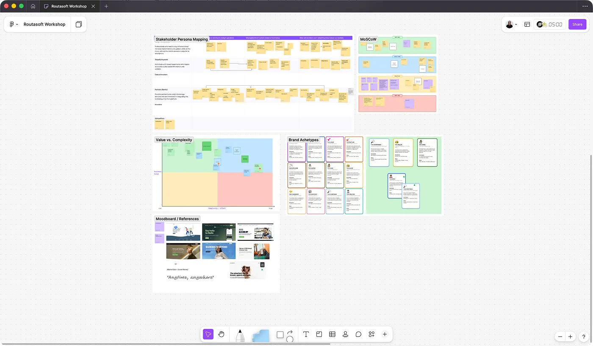Viewport: 593px width, 346px height.
Task: Choose the blue sticky note tool
Action: click(x=261, y=335)
